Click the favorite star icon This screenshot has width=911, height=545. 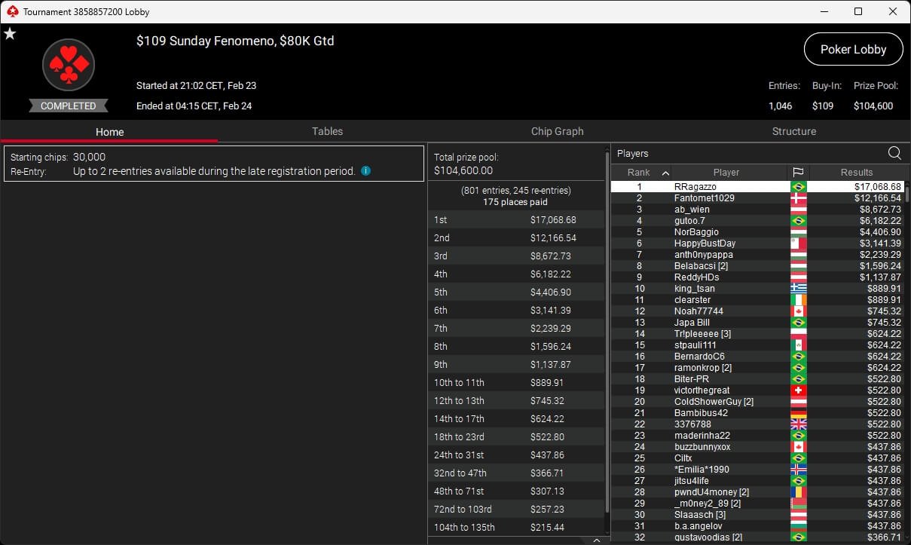pos(10,34)
